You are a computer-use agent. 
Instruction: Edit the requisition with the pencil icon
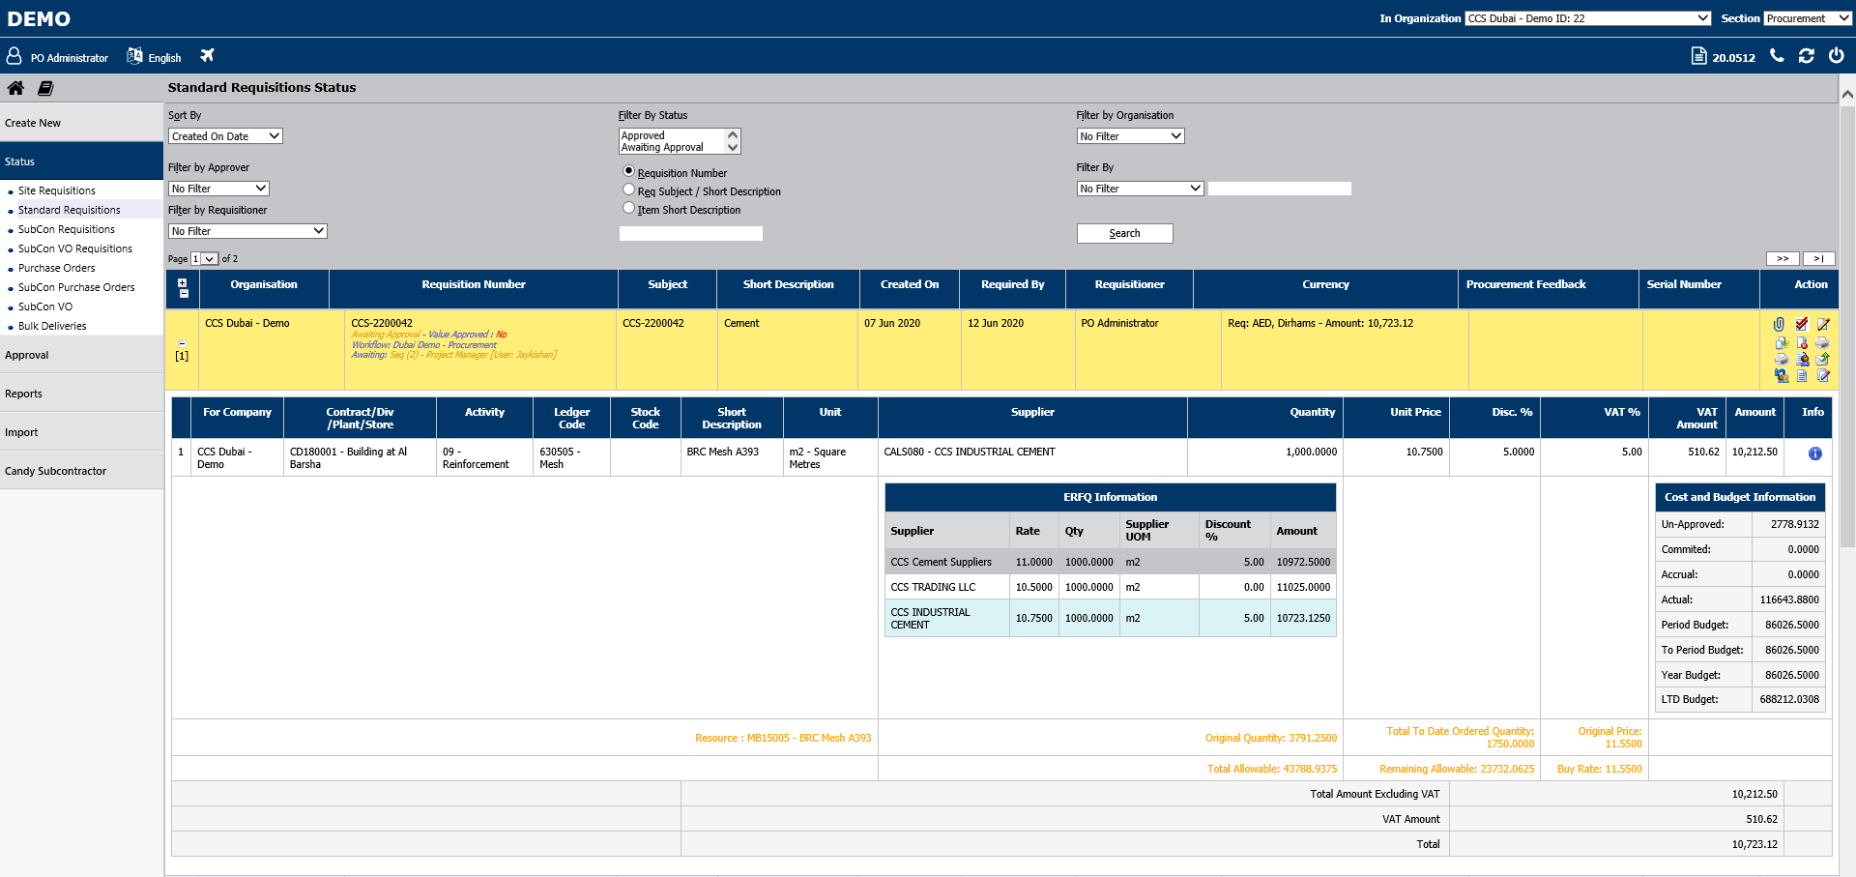pyautogui.click(x=1823, y=324)
